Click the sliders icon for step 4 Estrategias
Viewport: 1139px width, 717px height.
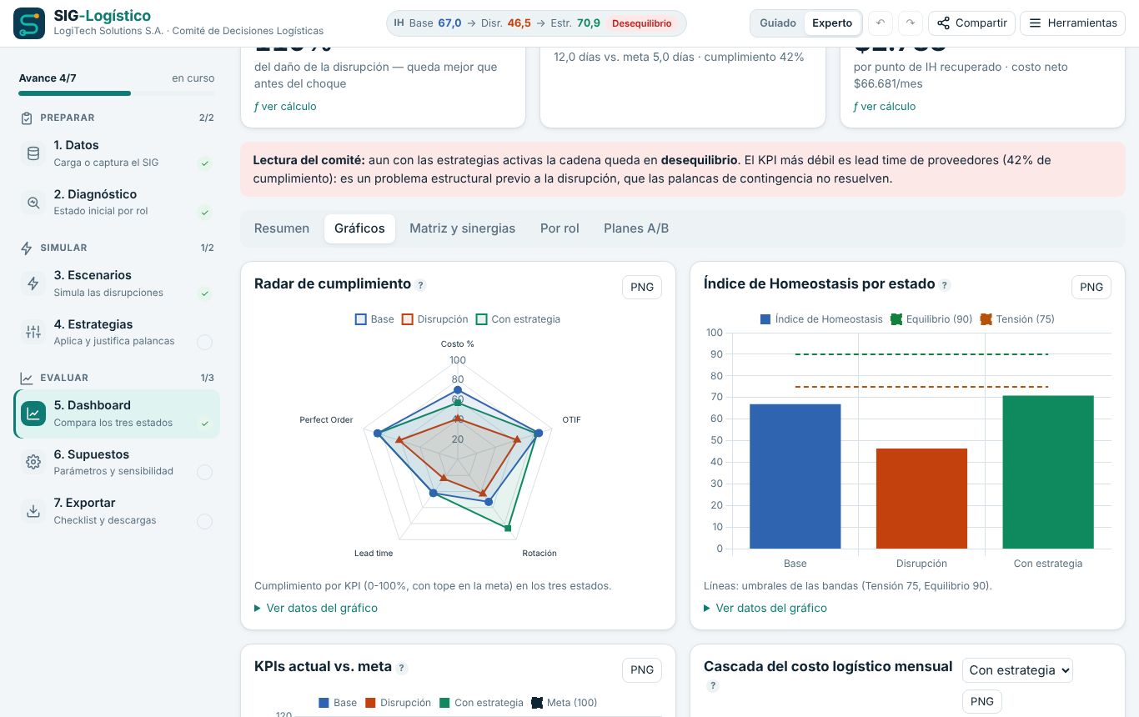click(33, 333)
